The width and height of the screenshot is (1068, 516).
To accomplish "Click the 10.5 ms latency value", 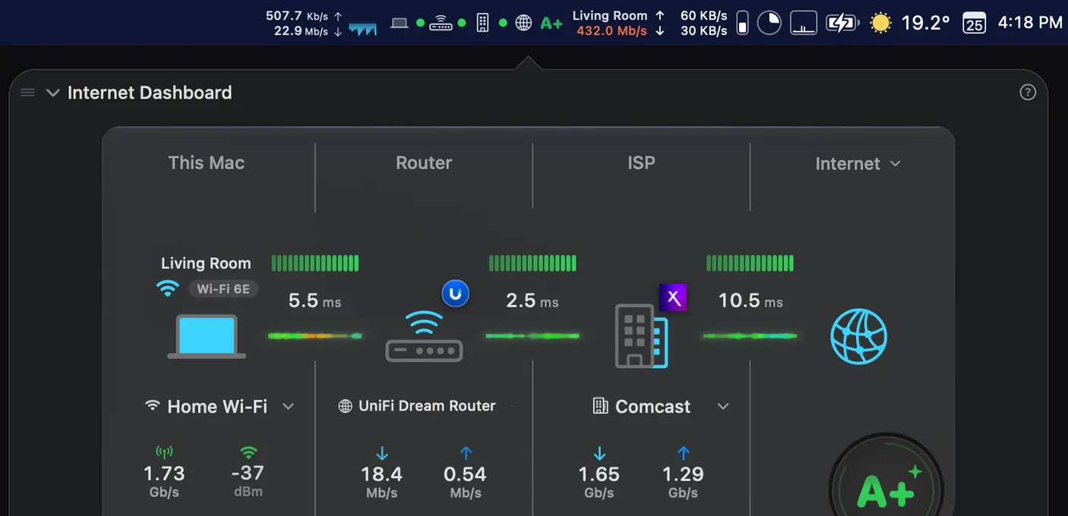I will tap(750, 301).
